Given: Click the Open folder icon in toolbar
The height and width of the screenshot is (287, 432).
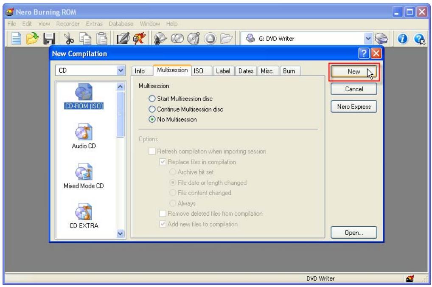Looking at the screenshot, I should [x=32, y=38].
